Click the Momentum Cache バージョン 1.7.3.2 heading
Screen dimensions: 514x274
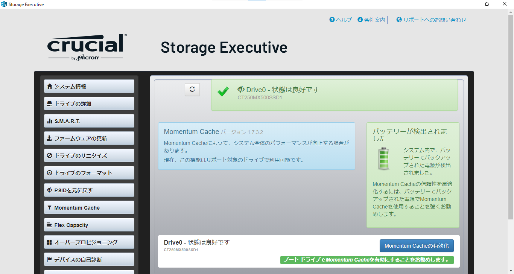213,132
